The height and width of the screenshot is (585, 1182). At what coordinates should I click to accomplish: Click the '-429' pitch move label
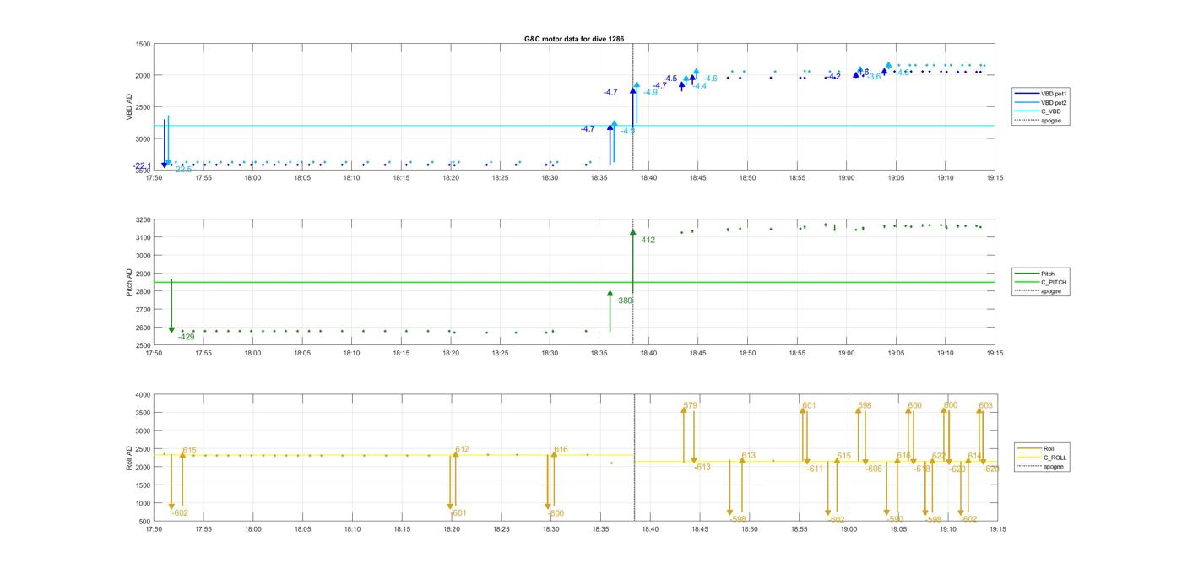(x=186, y=337)
